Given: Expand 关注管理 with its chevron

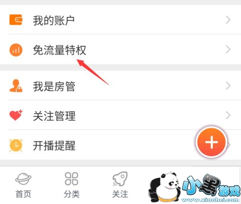Looking at the screenshot, I should tap(228, 115).
